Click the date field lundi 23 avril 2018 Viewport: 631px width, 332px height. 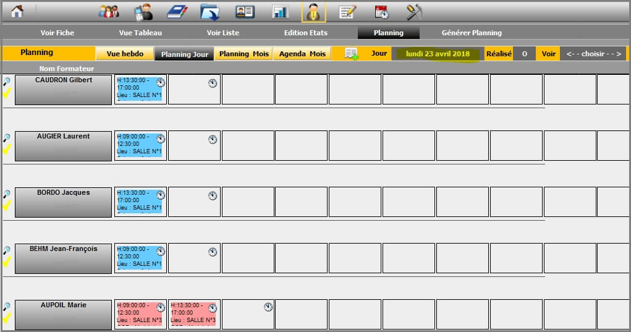pos(438,54)
